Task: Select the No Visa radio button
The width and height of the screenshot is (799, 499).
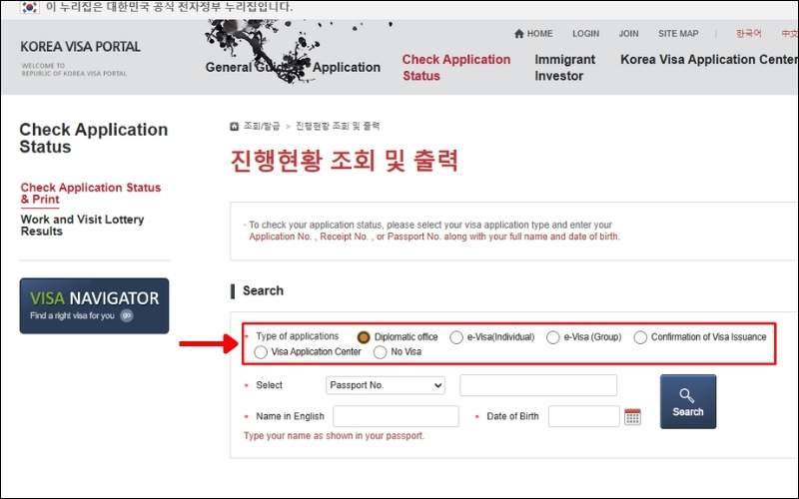Action: point(380,352)
